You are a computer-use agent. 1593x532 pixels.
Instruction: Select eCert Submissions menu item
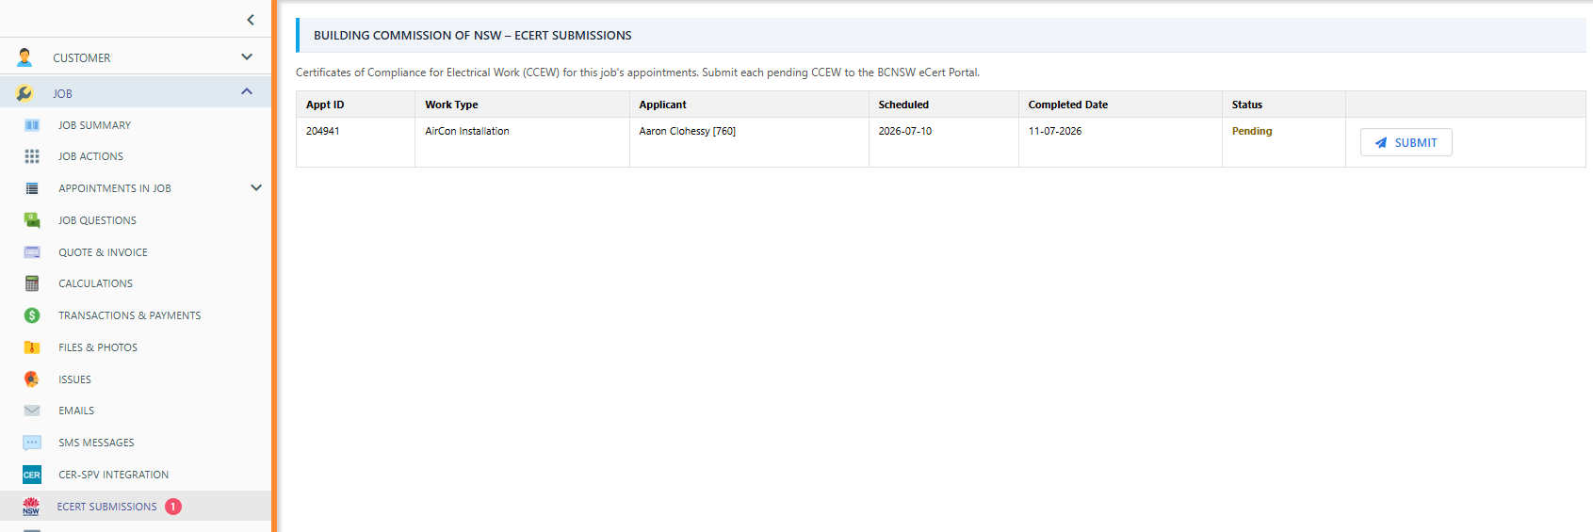pyautogui.click(x=136, y=507)
